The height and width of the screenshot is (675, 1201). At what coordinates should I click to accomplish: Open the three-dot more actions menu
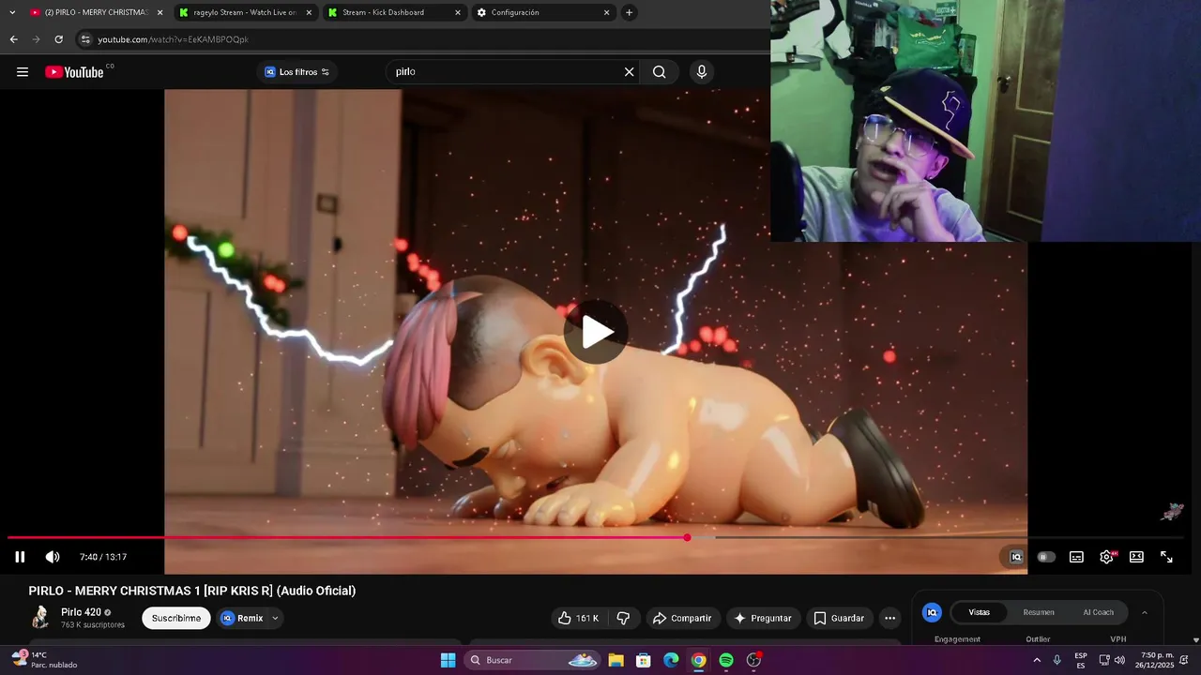click(889, 618)
